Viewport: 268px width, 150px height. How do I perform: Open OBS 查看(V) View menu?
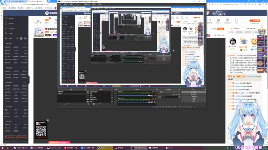click(x=72, y=4)
